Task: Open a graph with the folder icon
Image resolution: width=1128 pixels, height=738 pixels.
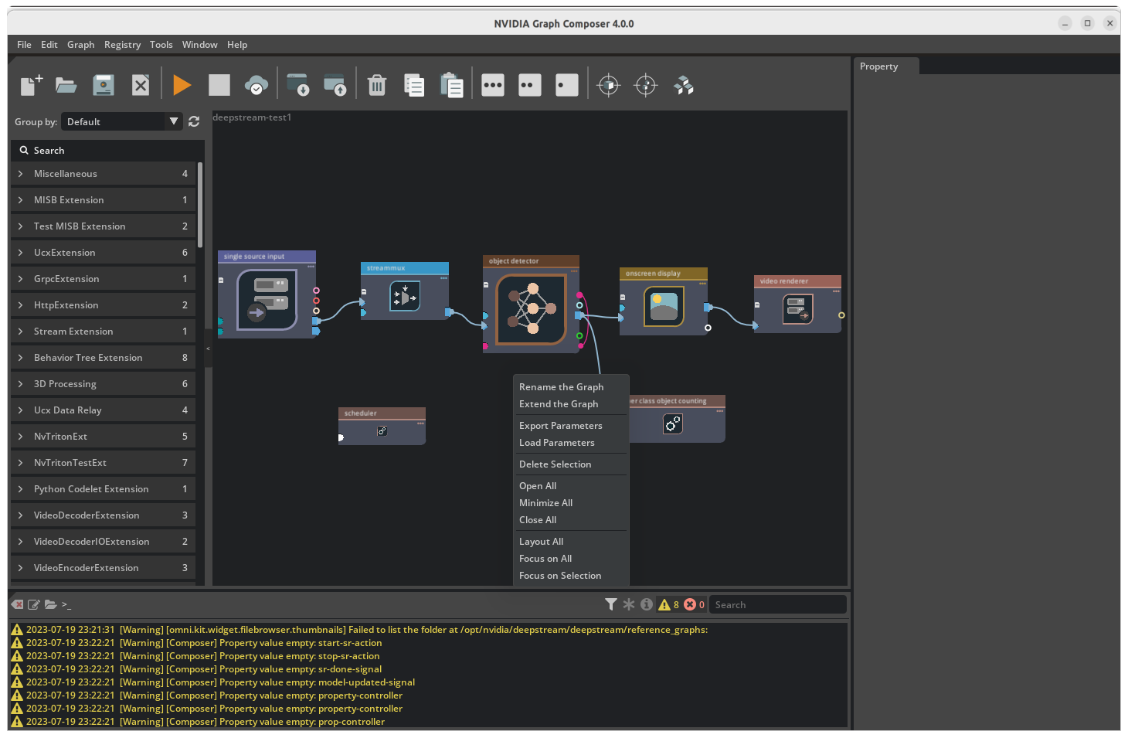Action: point(66,85)
